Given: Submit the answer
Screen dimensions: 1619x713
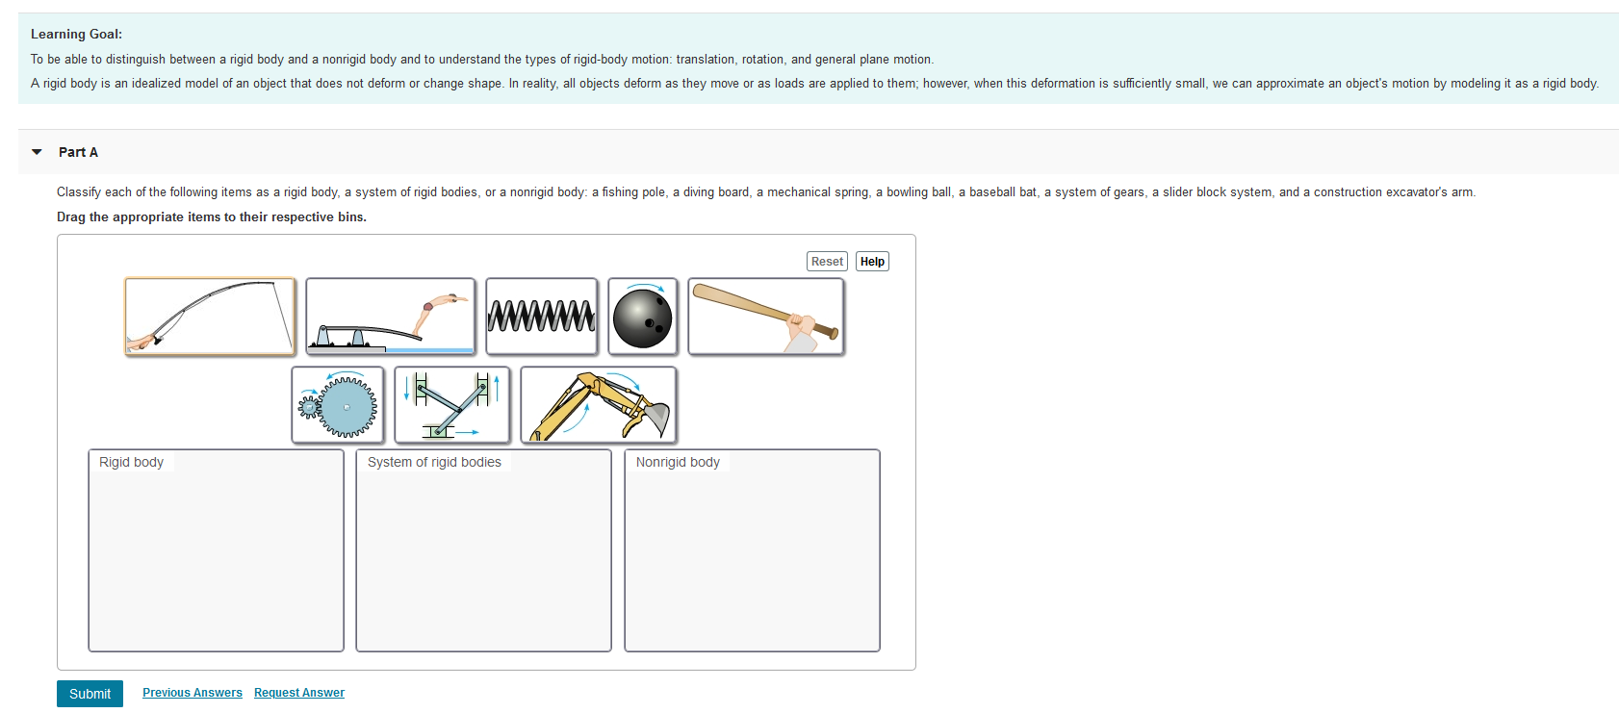Looking at the screenshot, I should [90, 694].
